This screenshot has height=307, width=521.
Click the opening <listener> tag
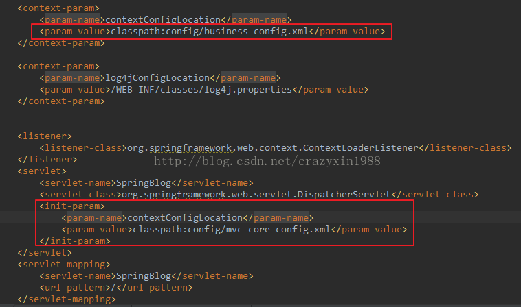pos(45,136)
